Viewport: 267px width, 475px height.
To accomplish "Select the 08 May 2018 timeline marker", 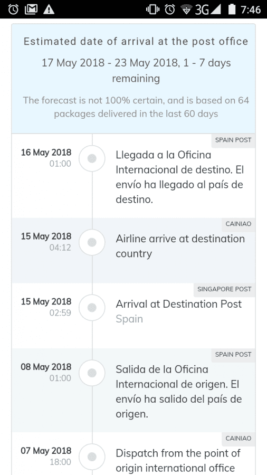I will point(92,373).
